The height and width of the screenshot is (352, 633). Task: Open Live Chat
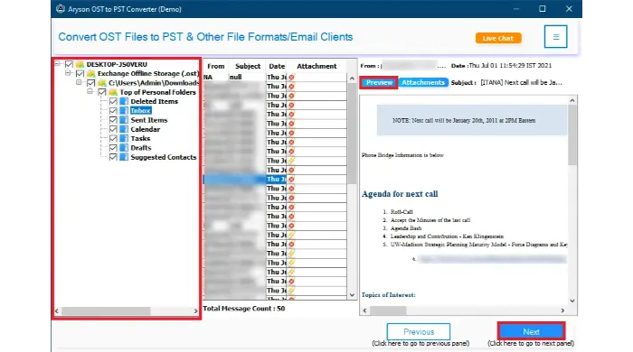pyautogui.click(x=498, y=38)
